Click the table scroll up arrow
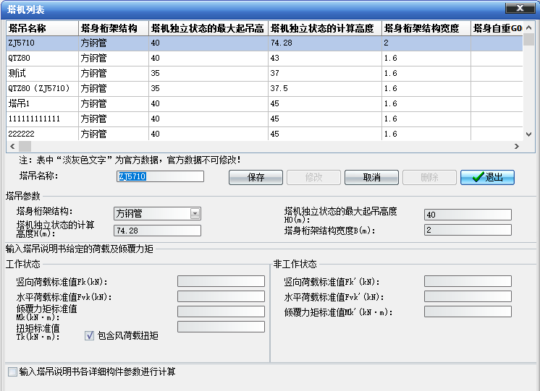 [529, 27]
